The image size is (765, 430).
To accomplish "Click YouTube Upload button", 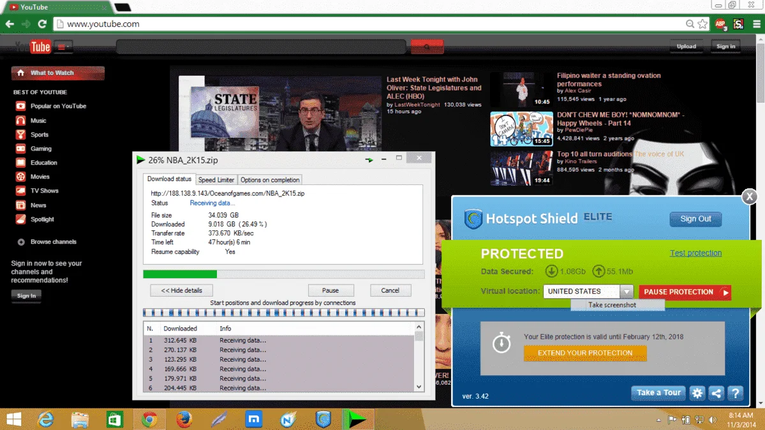I will tap(686, 47).
